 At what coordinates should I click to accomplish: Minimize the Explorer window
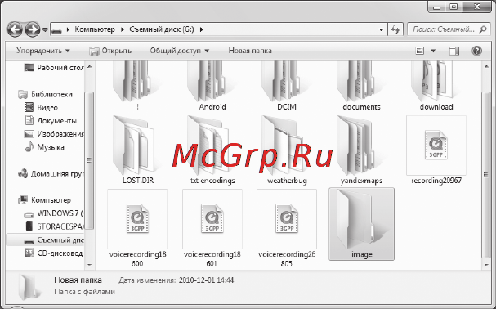pyautogui.click(x=437, y=7)
